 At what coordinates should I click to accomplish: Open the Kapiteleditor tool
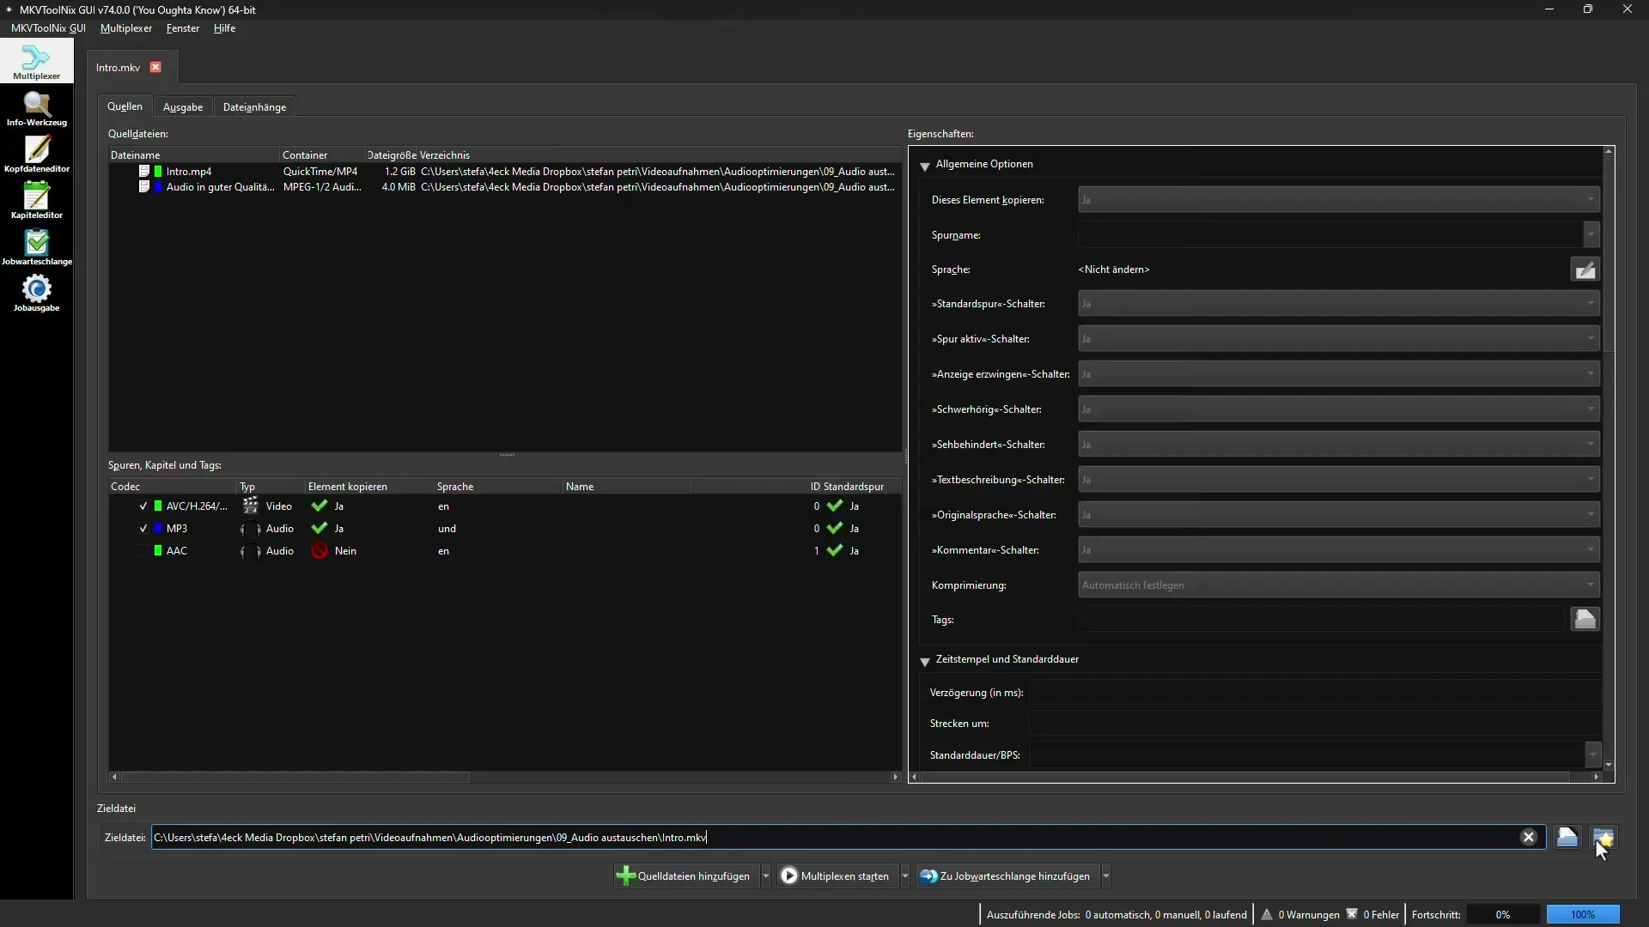click(x=36, y=202)
